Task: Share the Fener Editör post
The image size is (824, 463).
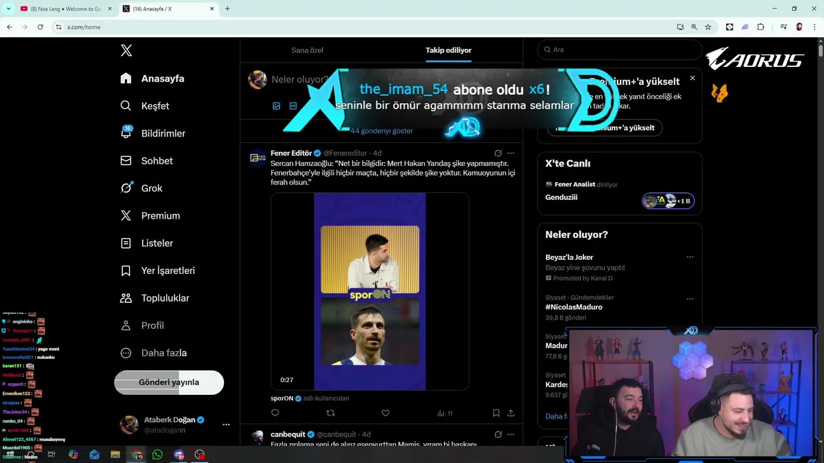Action: (x=510, y=413)
